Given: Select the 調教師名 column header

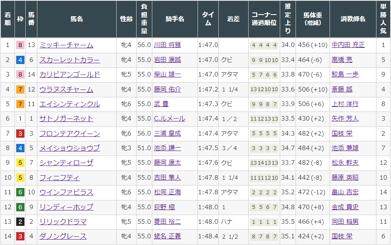Looking at the screenshot, I should pos(353,19).
